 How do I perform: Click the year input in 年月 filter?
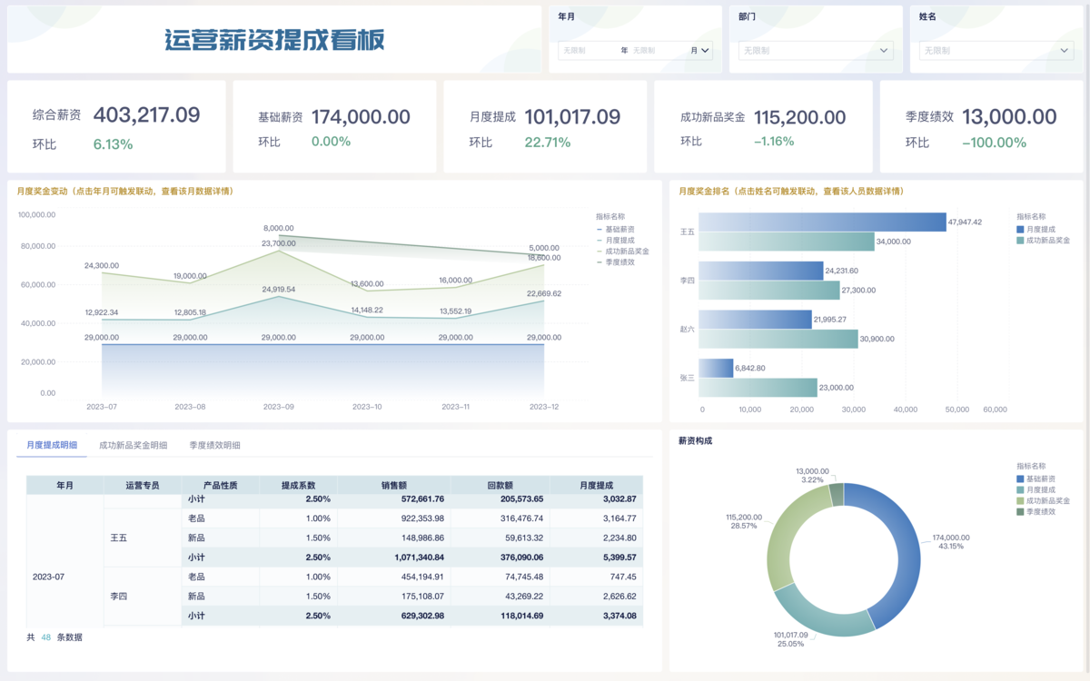coord(589,51)
